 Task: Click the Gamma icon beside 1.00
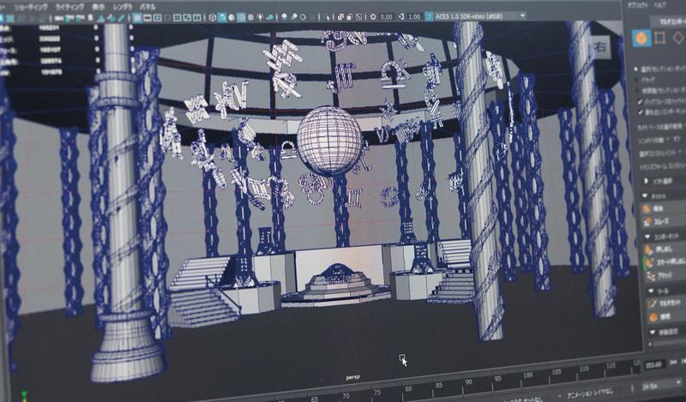[400, 15]
